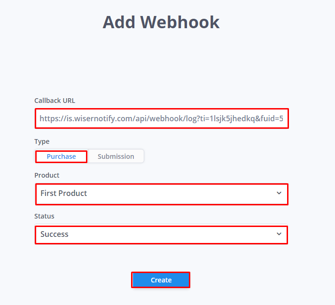Image resolution: width=335 pixels, height=305 pixels.
Task: Click the First Product text in dropdown
Action: tap(64, 193)
